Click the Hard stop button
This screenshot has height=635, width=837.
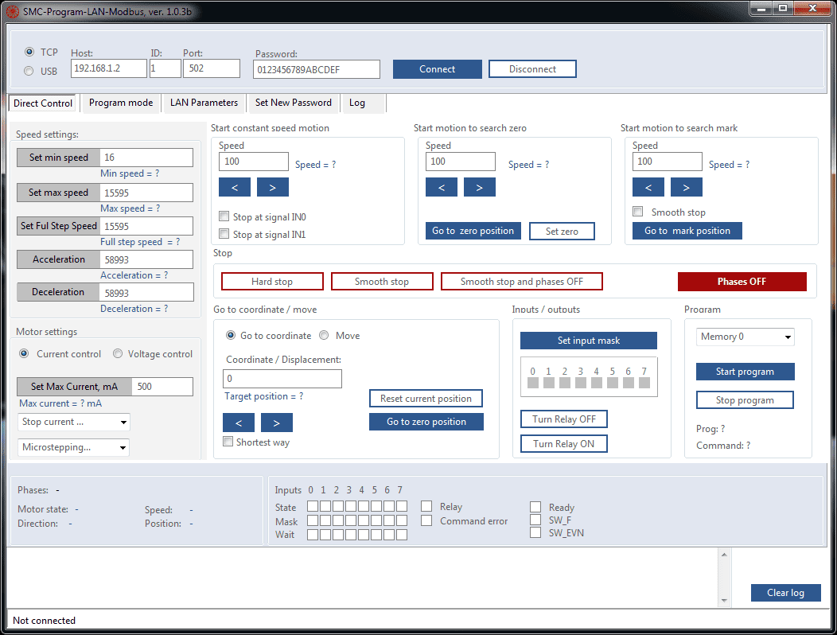point(271,280)
